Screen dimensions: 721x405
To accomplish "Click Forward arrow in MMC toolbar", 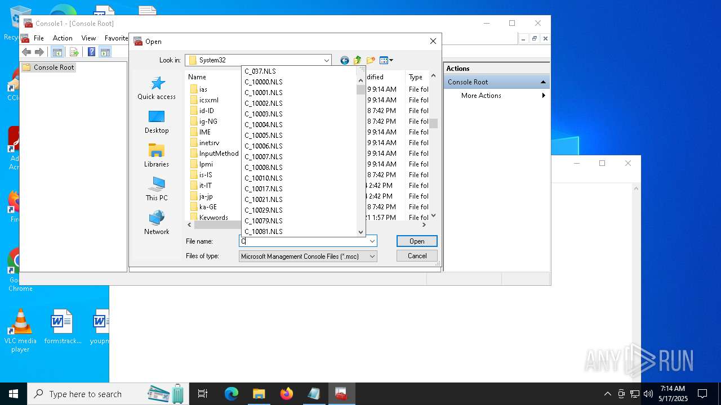I will (x=39, y=52).
